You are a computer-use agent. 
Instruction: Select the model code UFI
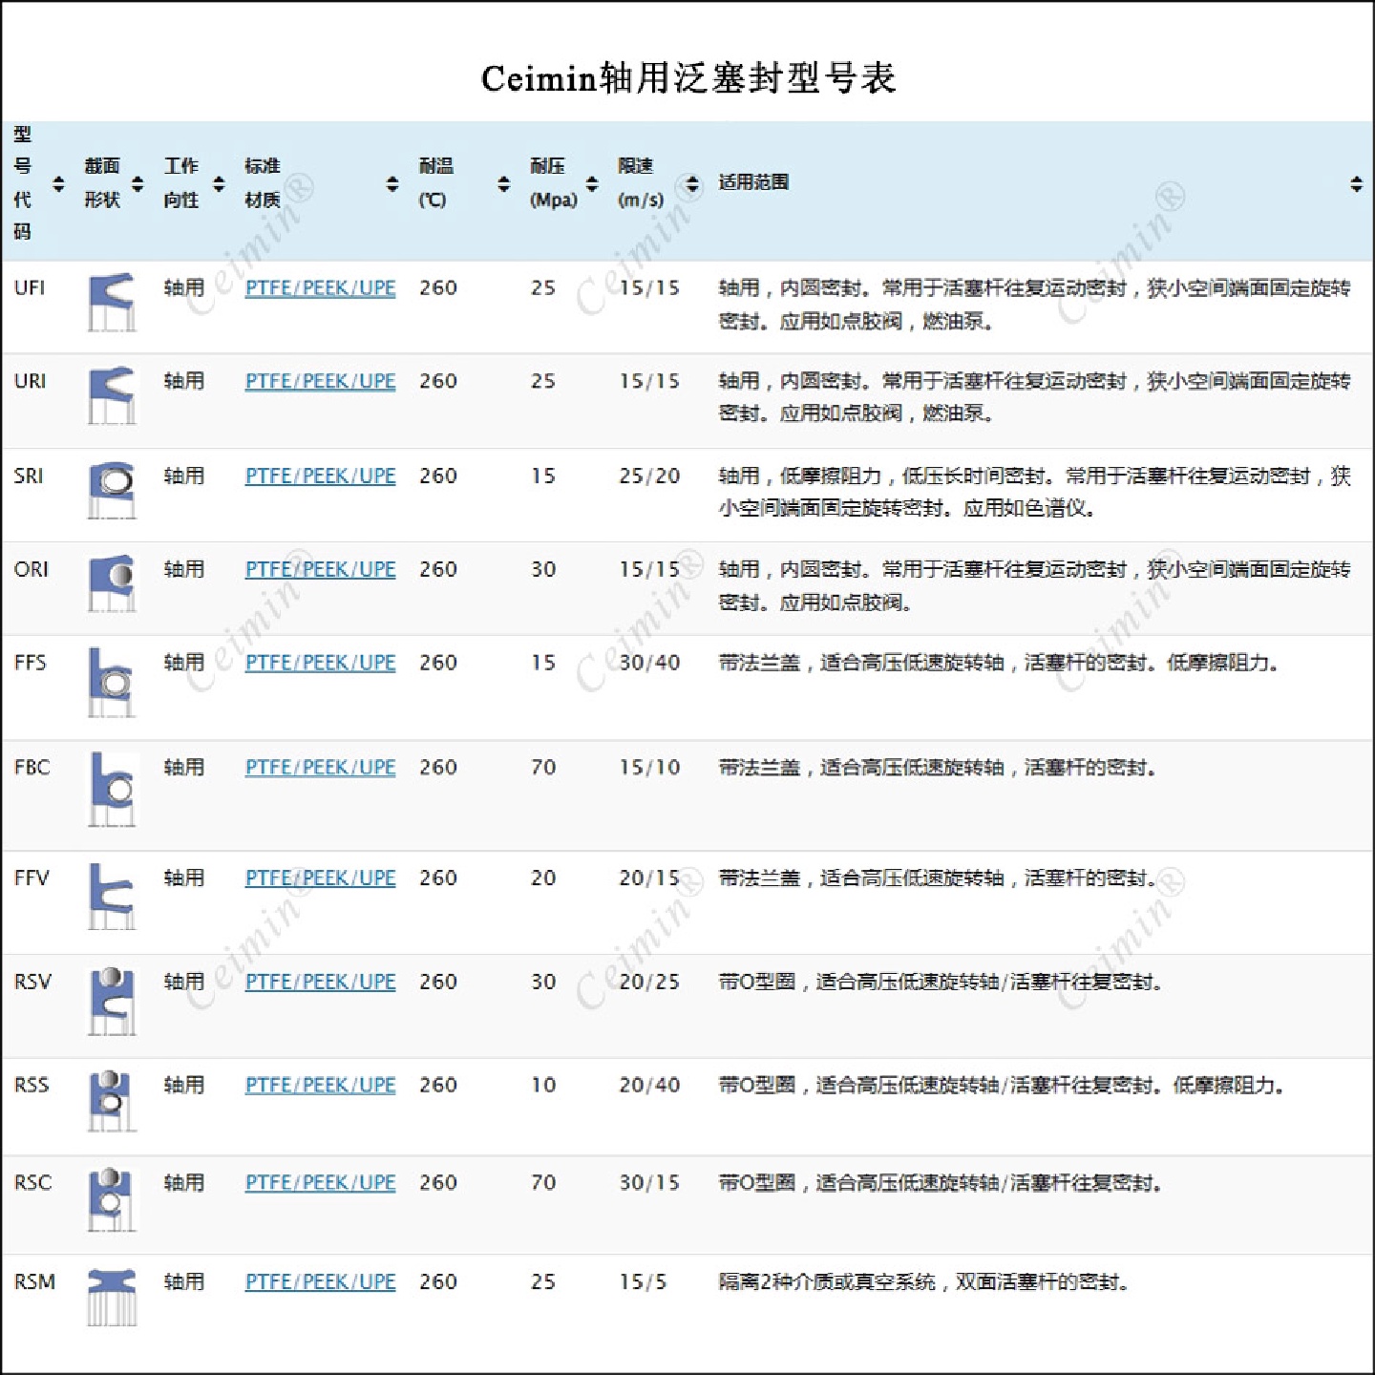pos(30,287)
